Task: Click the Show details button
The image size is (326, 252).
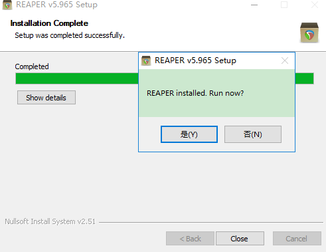Action: click(x=46, y=98)
